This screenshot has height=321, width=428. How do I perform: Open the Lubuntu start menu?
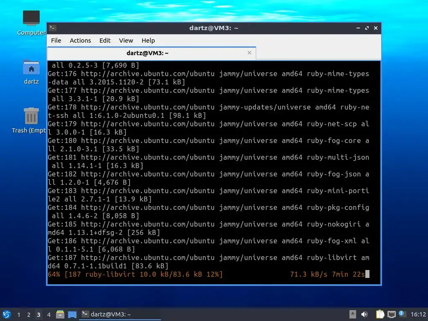coord(7,314)
